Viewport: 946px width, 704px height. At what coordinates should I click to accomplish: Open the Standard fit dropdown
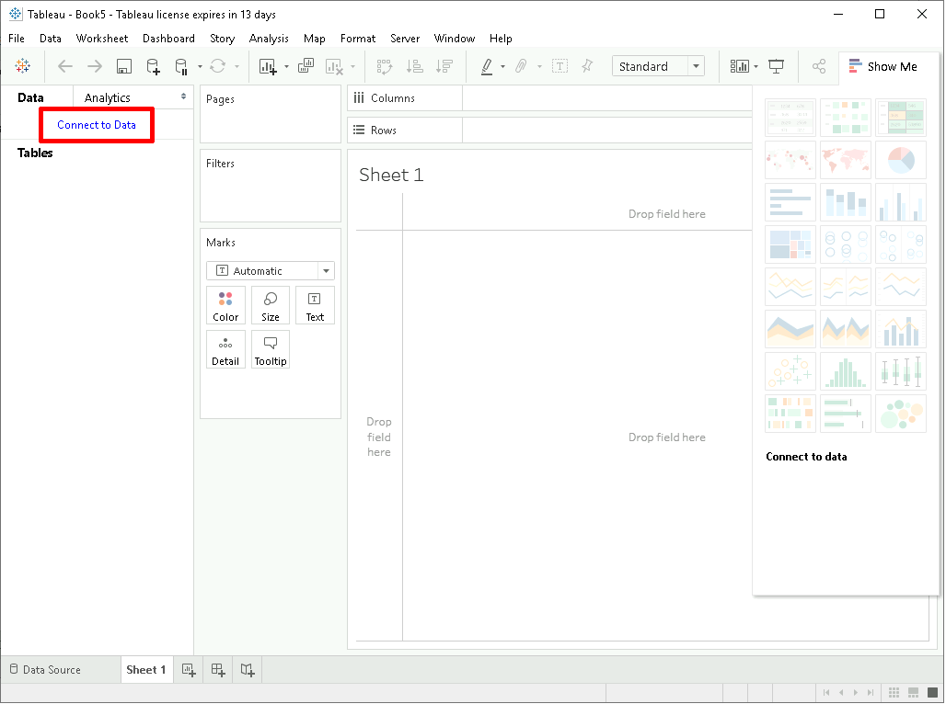coord(658,66)
